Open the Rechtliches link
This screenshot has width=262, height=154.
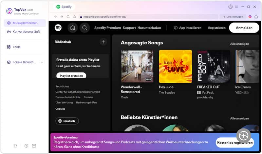(x=62, y=86)
